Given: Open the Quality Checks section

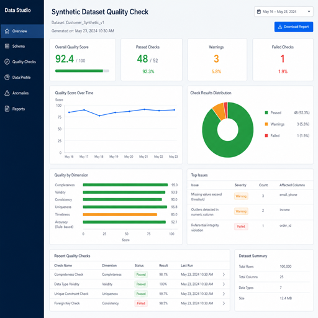Looking at the screenshot, I should [22, 61].
